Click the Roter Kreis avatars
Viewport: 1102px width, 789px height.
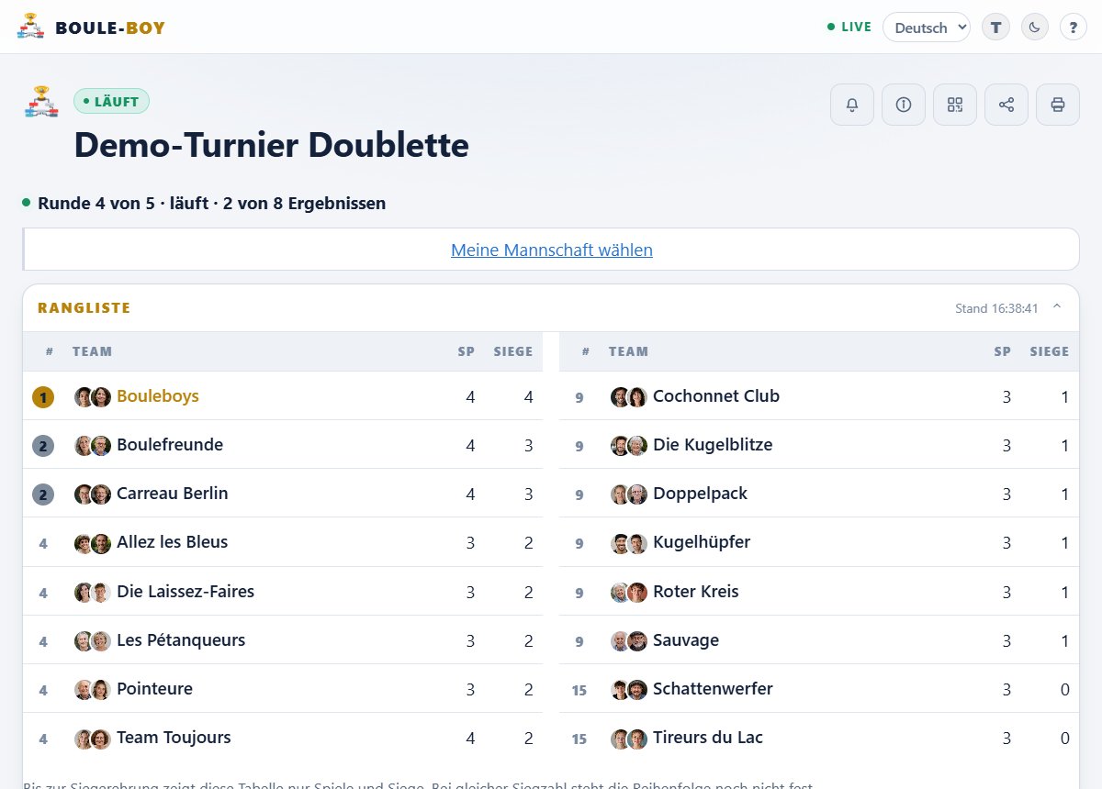[x=629, y=591]
